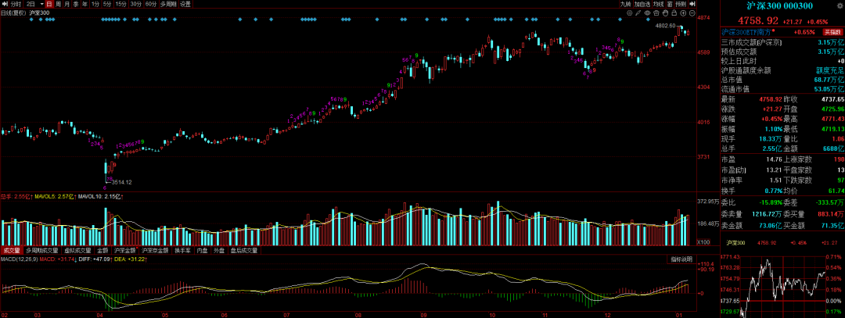Toggle the chart lock icon
This screenshot has height=318, width=845.
click(674, 13)
